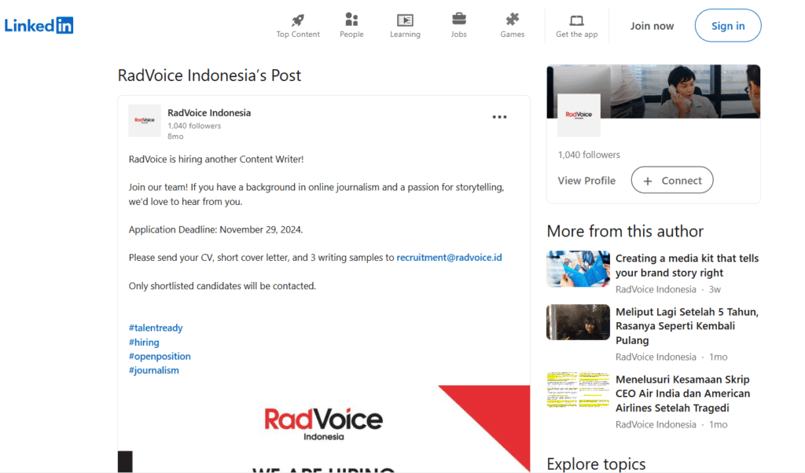This screenshot has width=805, height=473.
Task: Click 'RadVoice Indonesia · 3w' byline
Action: coord(668,289)
